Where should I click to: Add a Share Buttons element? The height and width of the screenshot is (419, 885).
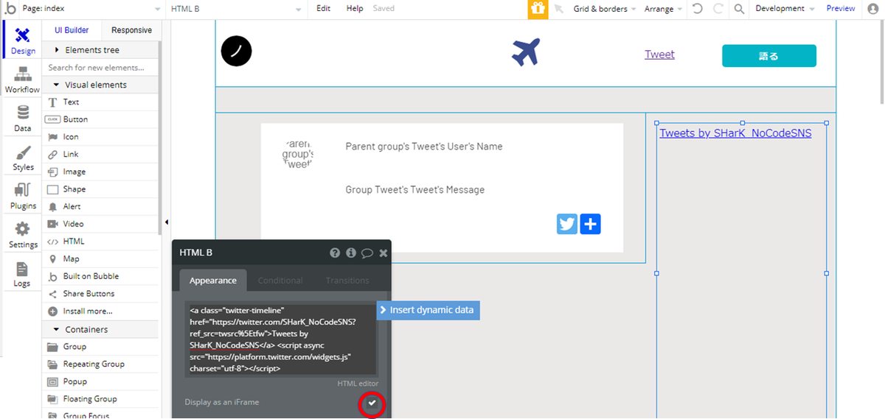pos(100,294)
